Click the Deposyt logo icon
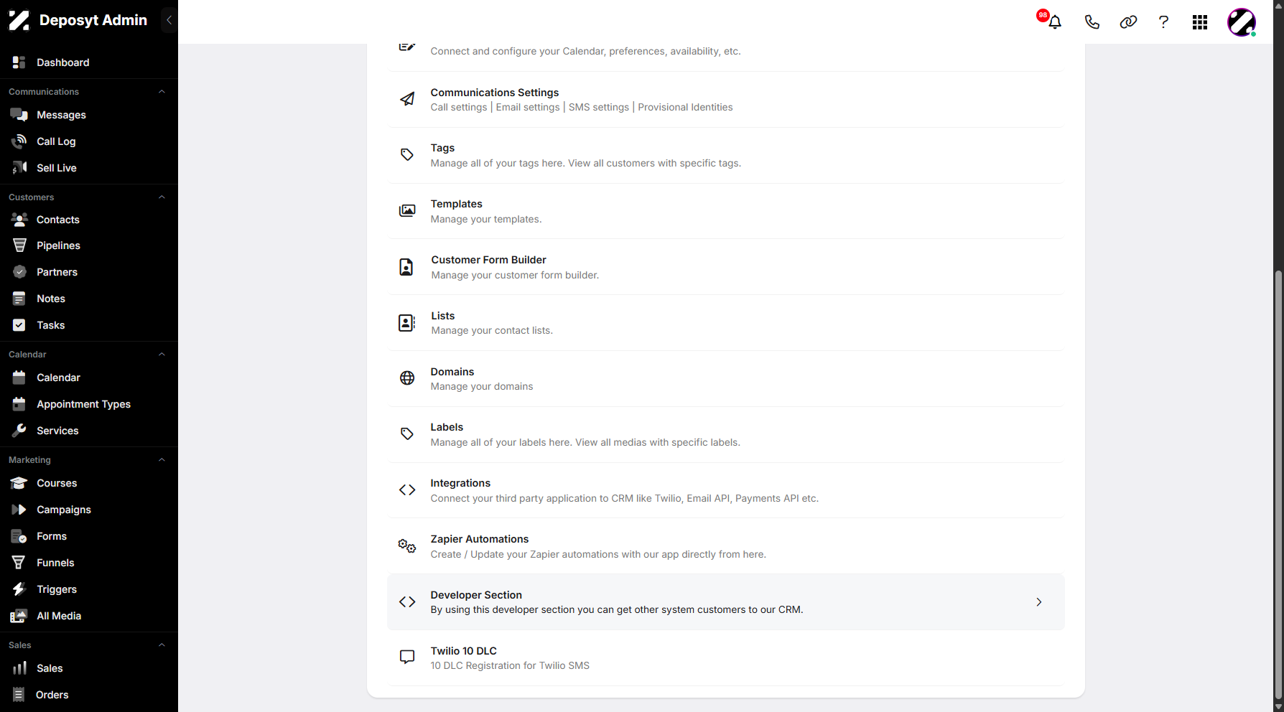 (x=19, y=20)
